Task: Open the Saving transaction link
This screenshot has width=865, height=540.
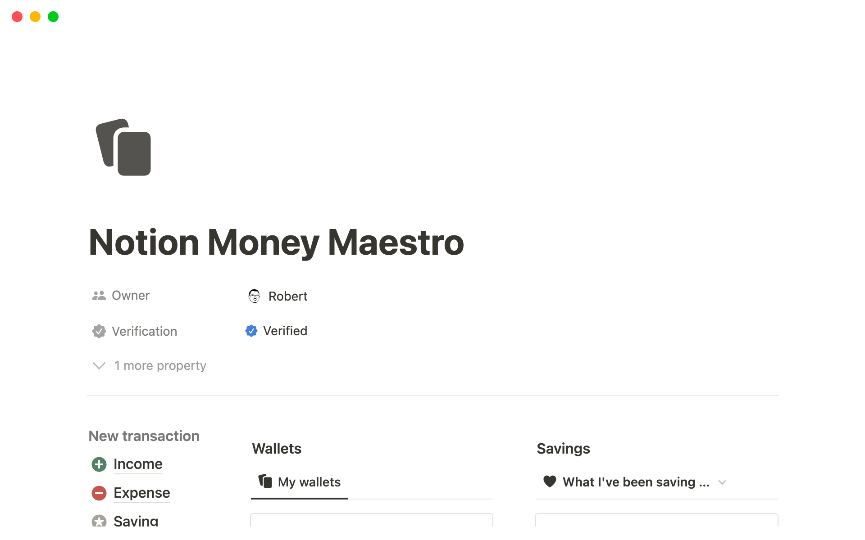Action: (136, 521)
